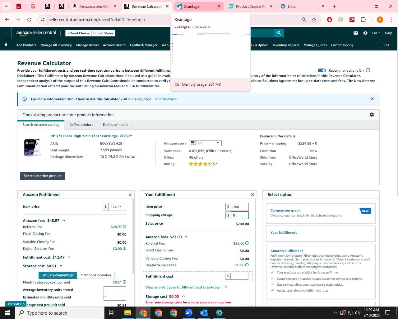The image size is (398, 319).
Task: Select the October-December storage period
Action: [96, 275]
